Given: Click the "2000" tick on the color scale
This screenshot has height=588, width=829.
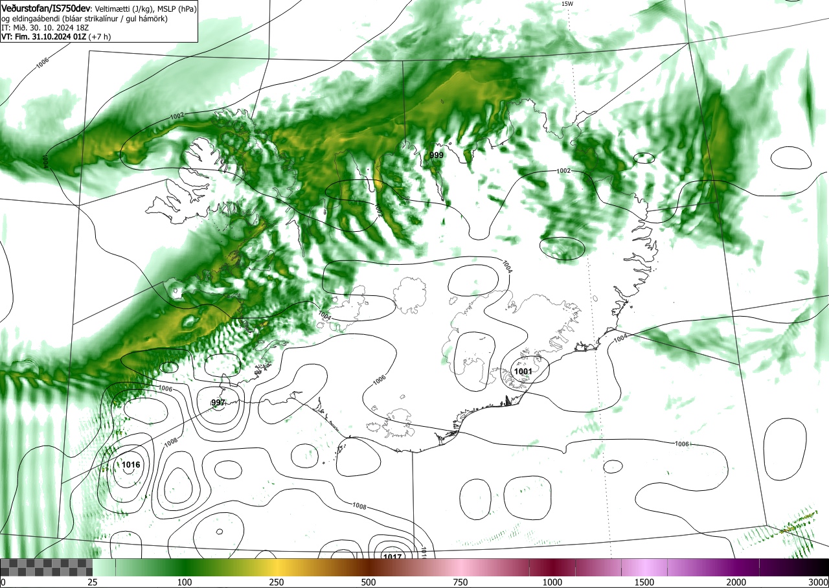Looking at the screenshot, I should (736, 582).
